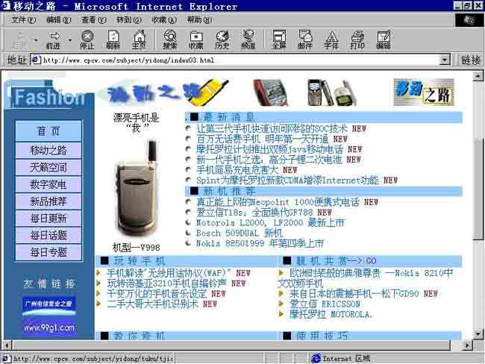
Task: Open the 编辑(E) menu
Action: pyautogui.click(x=58, y=20)
